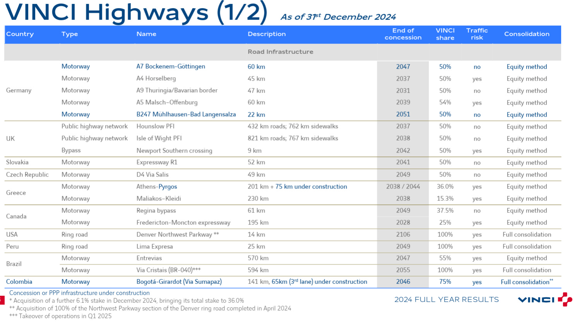
Task: Click the 'Slovakia' country cell
Action: 17,162
